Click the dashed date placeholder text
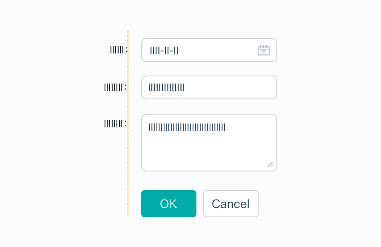Screen dimensions: 381x247 coord(164,51)
